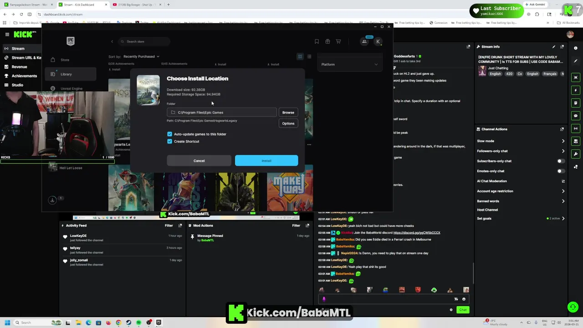Open the Epic gift redeem icon

[327, 41]
